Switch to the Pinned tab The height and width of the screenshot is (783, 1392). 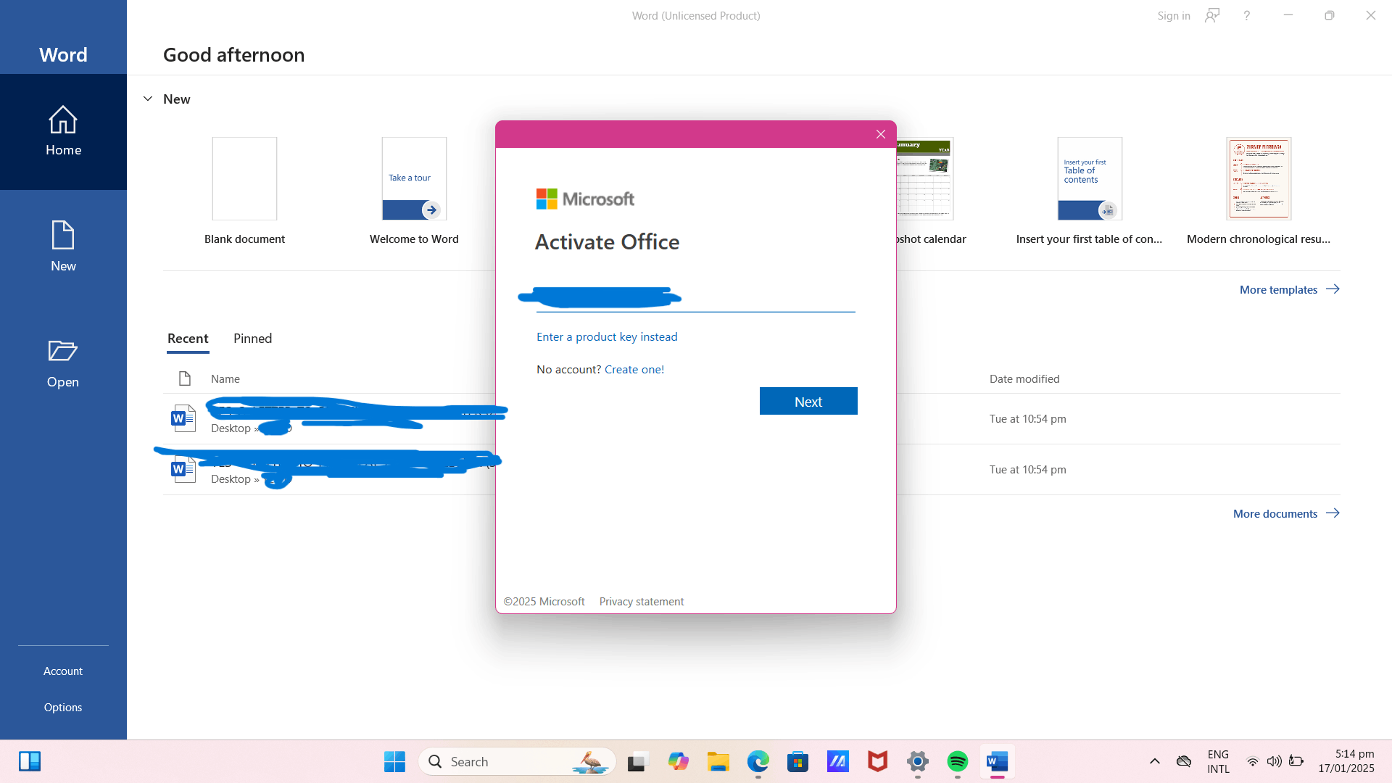(x=252, y=339)
